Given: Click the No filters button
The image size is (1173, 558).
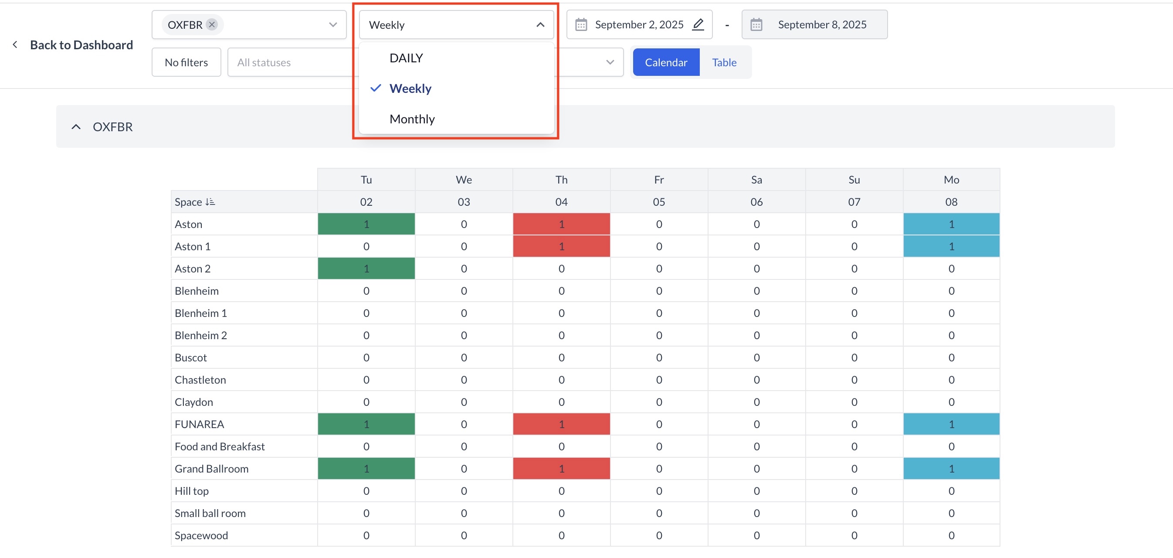Looking at the screenshot, I should [x=186, y=62].
